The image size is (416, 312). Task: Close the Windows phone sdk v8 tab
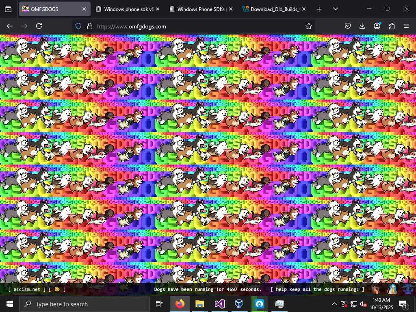pyautogui.click(x=158, y=9)
